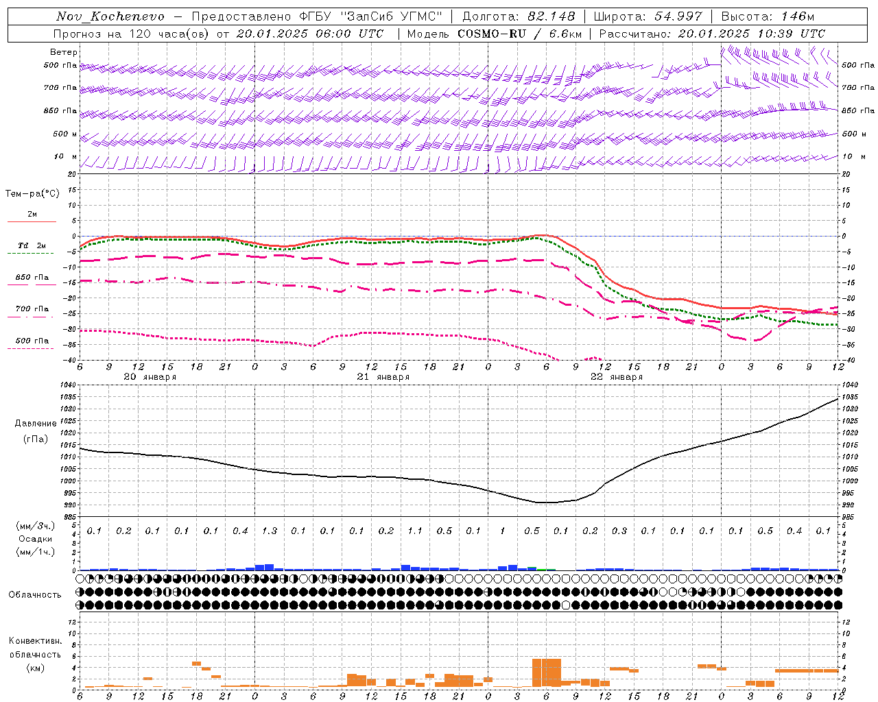
Task: Click the longitude value "Долгота: 82.148"
Action: [519, 16]
